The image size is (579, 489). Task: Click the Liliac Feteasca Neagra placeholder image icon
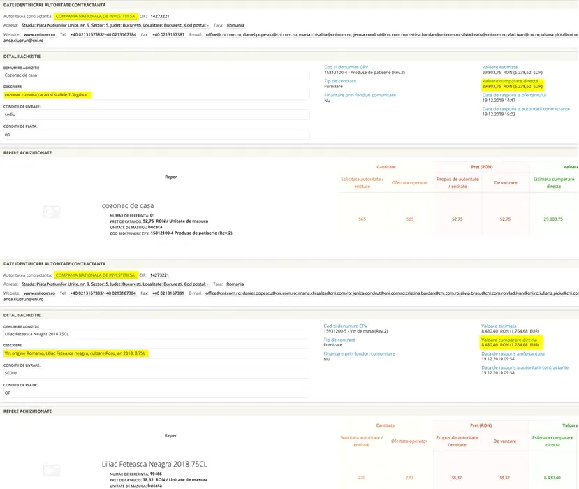click(52, 471)
